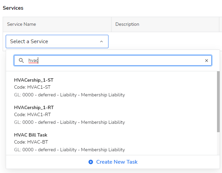Focus the search field containing hvac
The height and width of the screenshot is (173, 222).
(x=114, y=61)
